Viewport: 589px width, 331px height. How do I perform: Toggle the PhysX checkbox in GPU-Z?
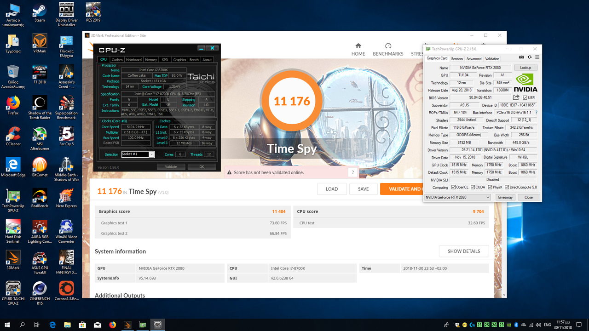point(490,187)
